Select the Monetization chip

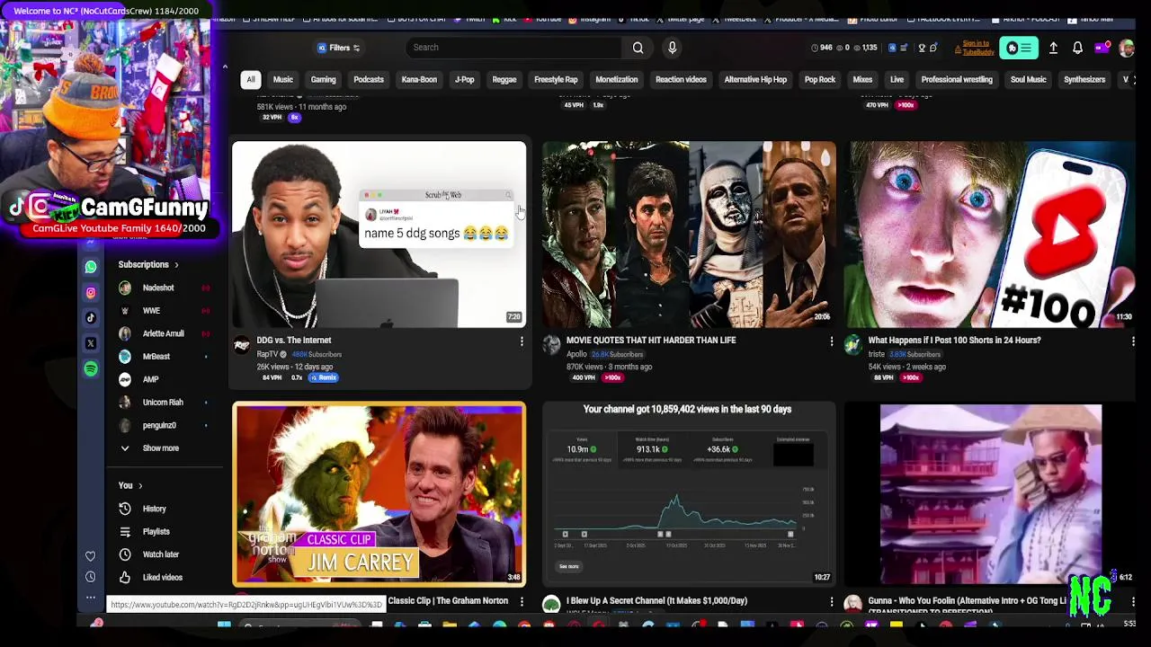tap(617, 80)
